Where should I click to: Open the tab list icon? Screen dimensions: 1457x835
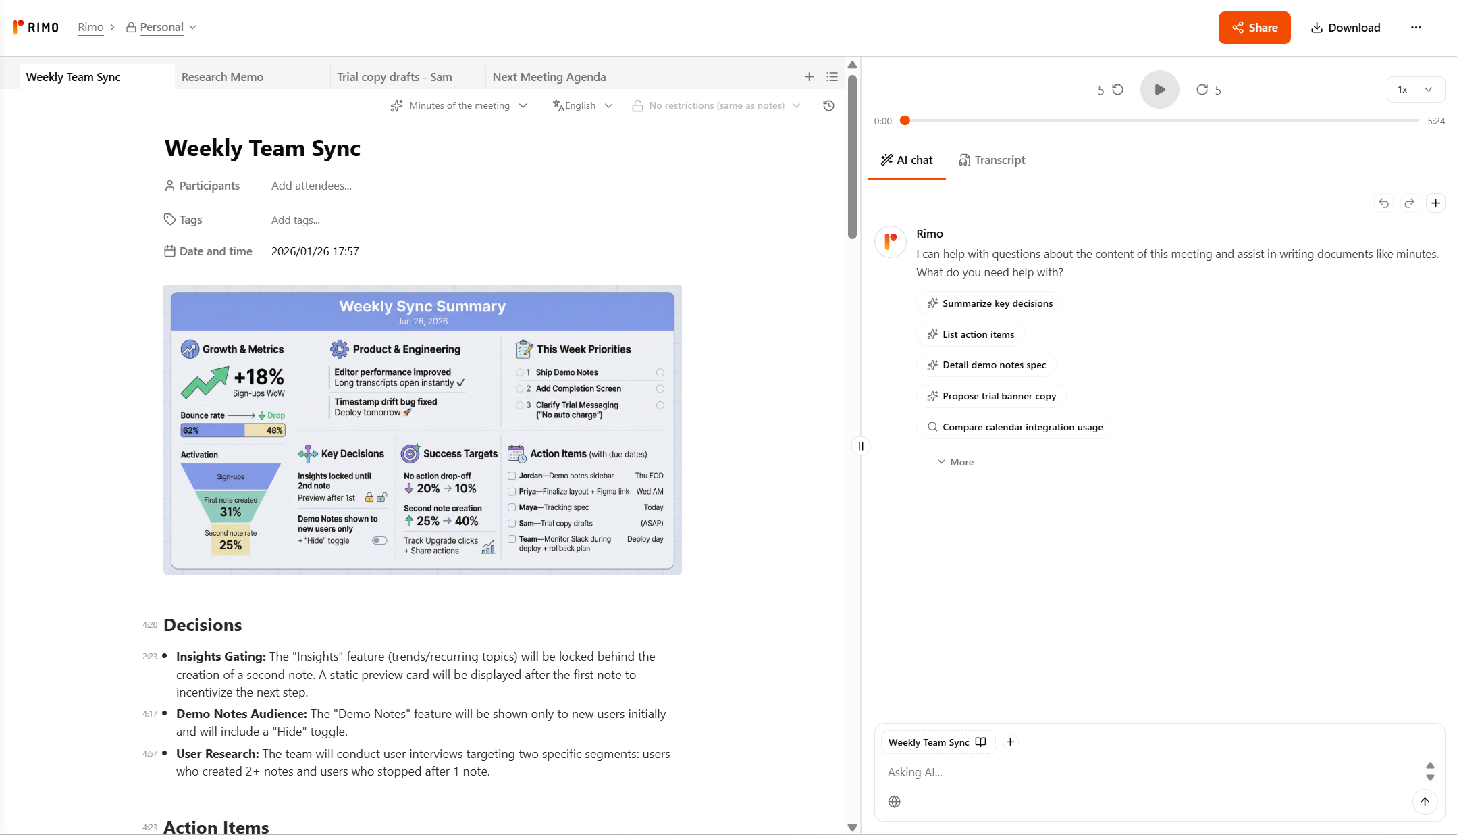[x=832, y=77]
